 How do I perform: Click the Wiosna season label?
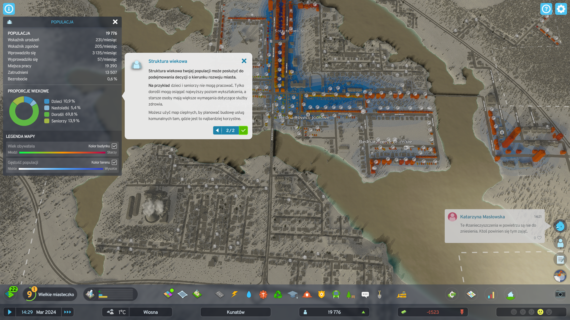click(x=151, y=312)
